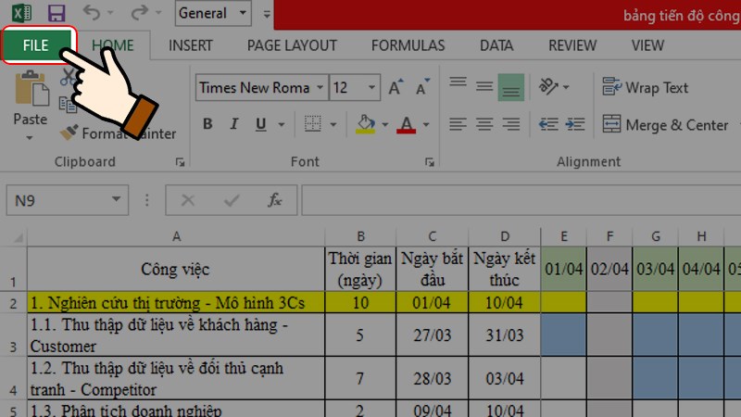This screenshot has width=741, height=417.
Task: Click the Merge & Center button
Action: tap(665, 125)
